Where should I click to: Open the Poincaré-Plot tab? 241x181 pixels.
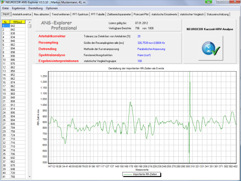[x=141, y=14]
